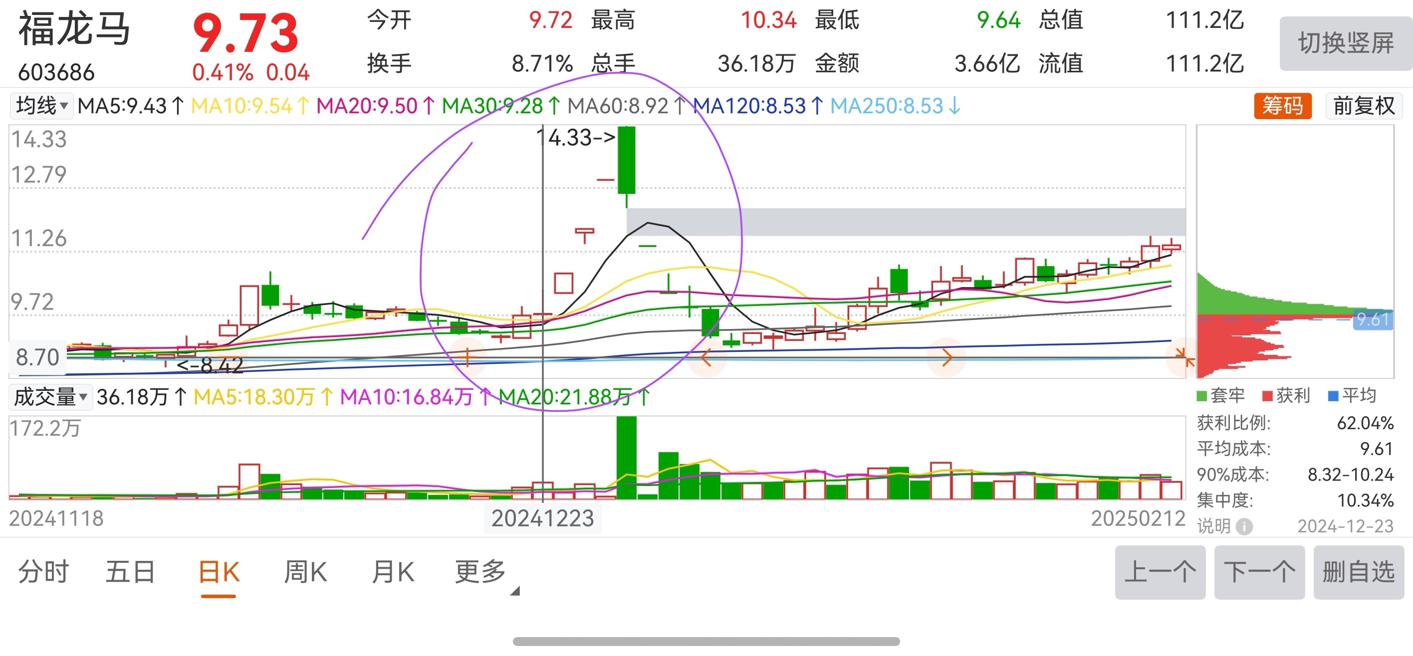1413x656 pixels.
Task: Click the 9.61 average cost marker
Action: tap(1373, 320)
